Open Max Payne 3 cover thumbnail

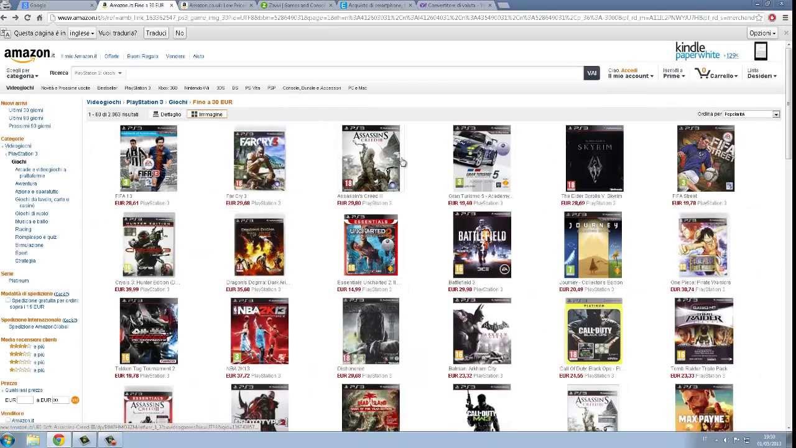coord(704,408)
